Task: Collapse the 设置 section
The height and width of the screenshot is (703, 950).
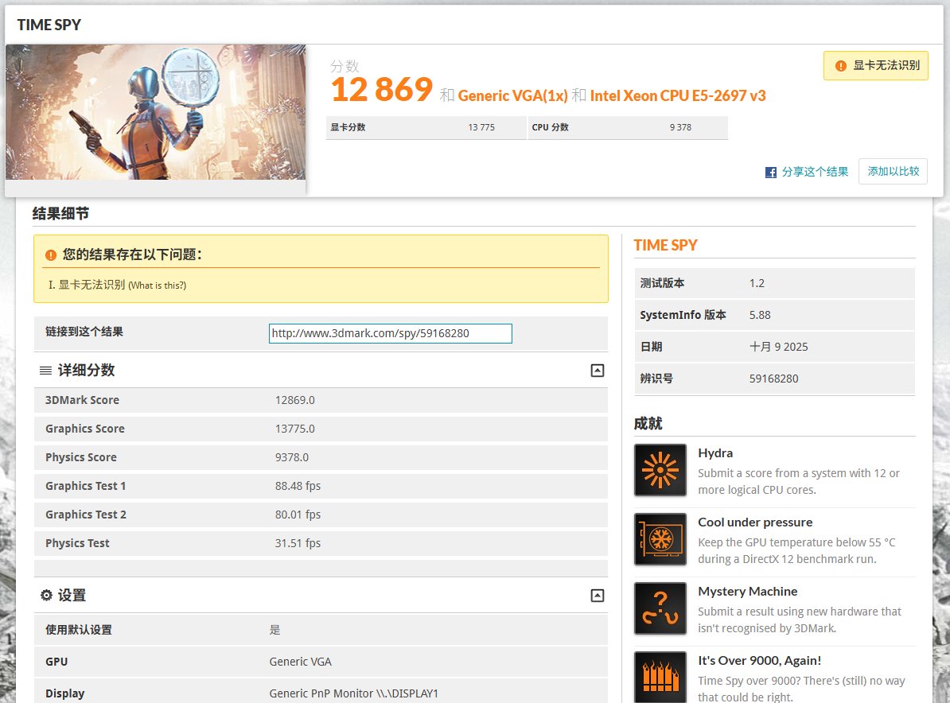Action: (x=598, y=596)
